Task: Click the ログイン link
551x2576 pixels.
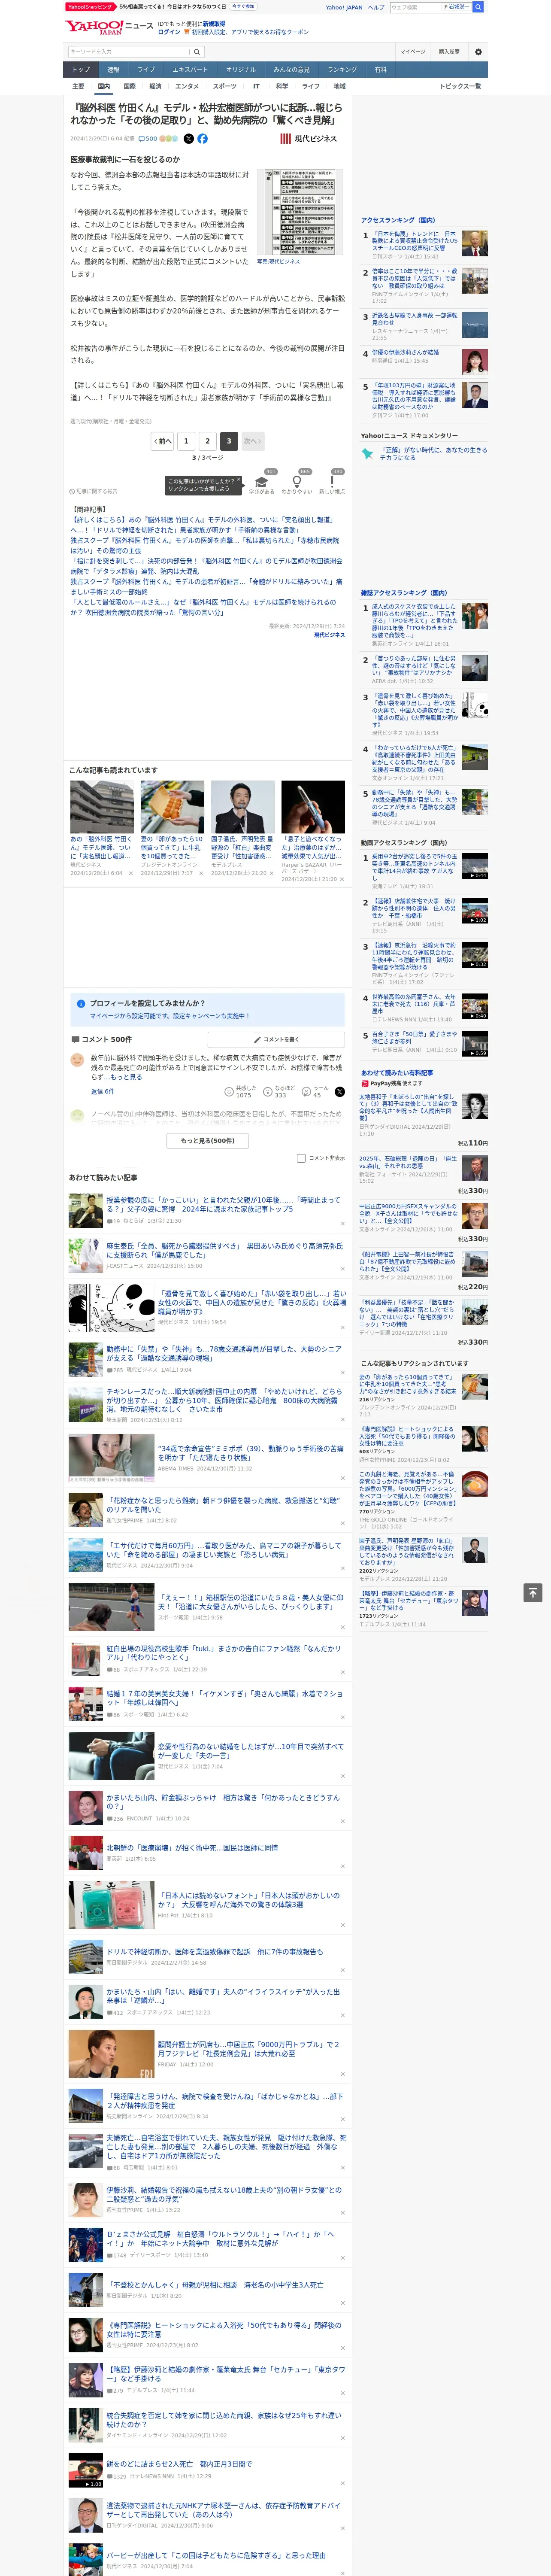Action: 169,32
